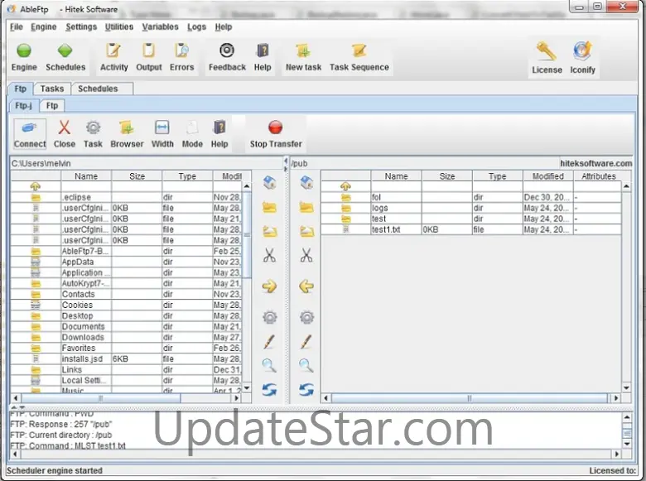Click the download left arrow icon
The image size is (646, 481).
point(306,286)
